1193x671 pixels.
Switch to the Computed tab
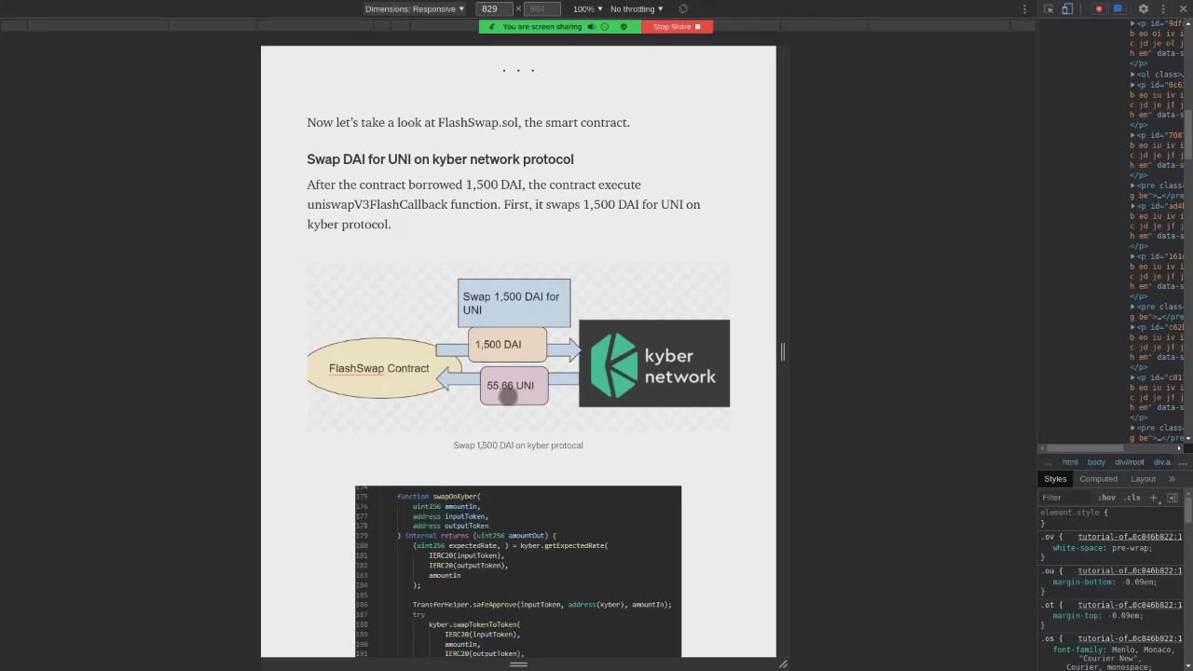coord(1099,479)
